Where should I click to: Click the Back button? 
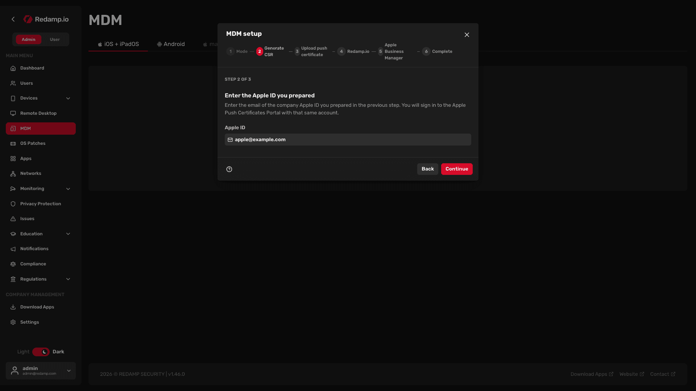tap(428, 169)
